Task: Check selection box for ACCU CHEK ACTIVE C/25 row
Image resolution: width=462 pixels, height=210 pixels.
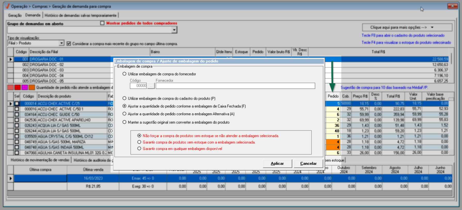Action: click(x=17, y=103)
